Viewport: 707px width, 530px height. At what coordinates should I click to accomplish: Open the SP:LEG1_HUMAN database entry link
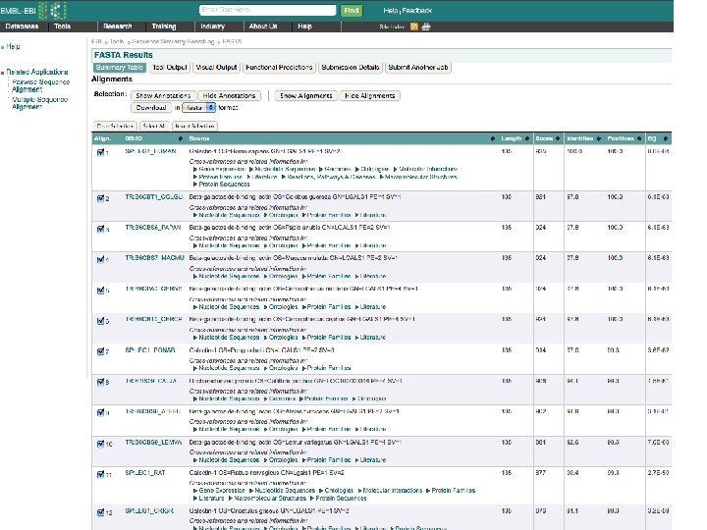[150, 151]
